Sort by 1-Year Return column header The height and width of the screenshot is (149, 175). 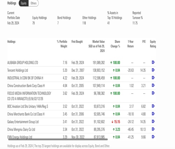[x=131, y=44]
